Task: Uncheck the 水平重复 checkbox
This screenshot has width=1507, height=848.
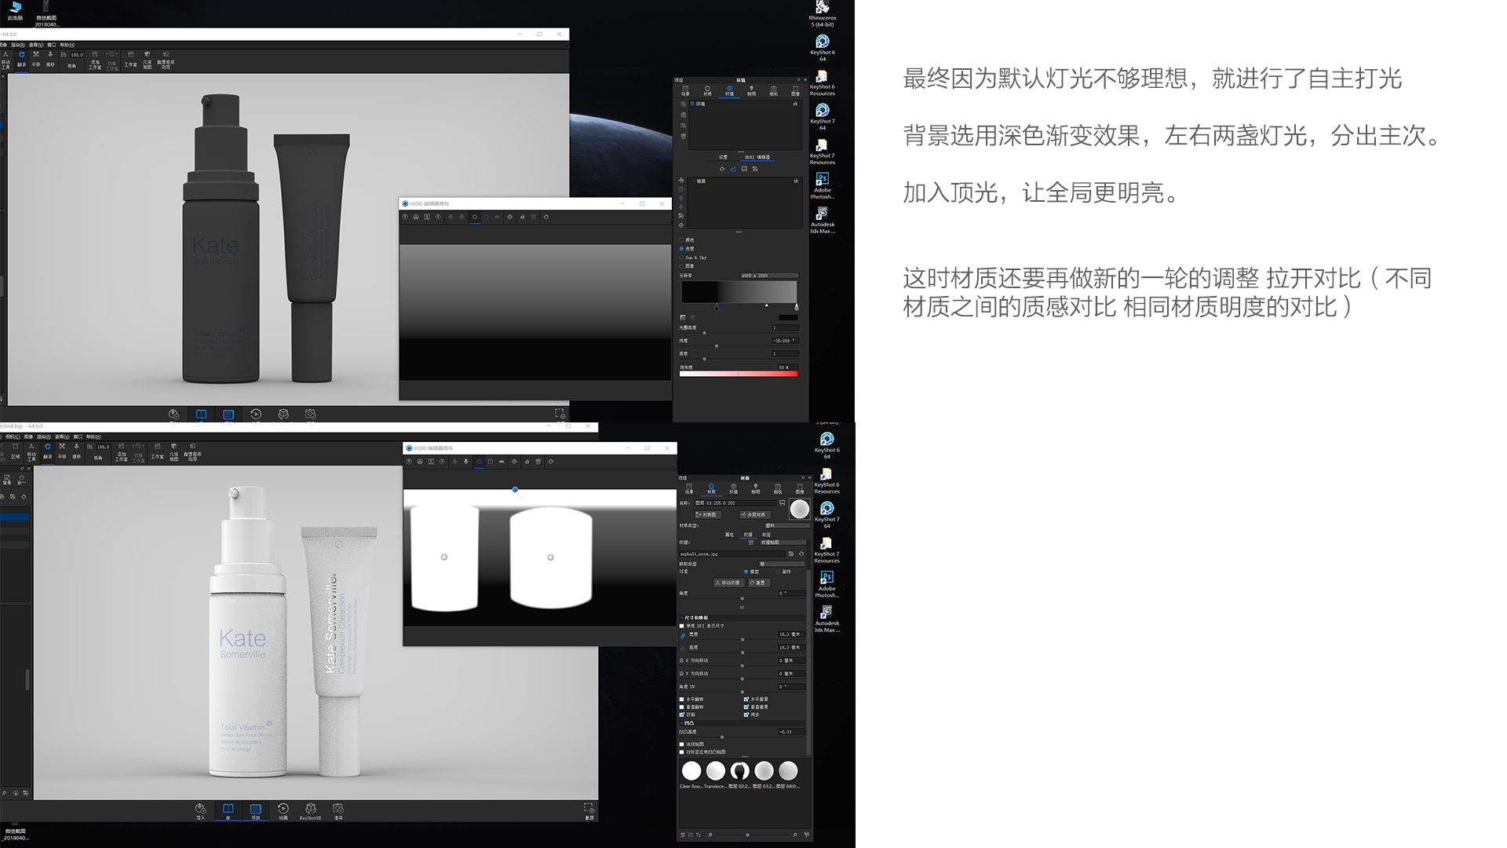Action: point(746,698)
